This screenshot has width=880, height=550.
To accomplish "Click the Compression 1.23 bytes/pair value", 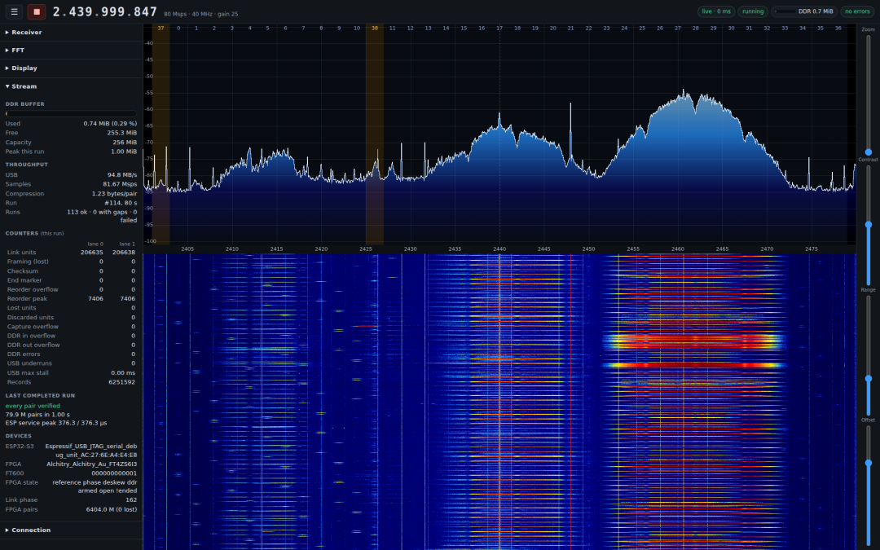I will click(x=114, y=194).
